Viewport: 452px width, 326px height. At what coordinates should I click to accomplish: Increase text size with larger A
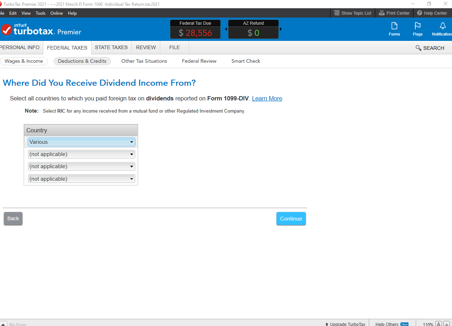438,324
